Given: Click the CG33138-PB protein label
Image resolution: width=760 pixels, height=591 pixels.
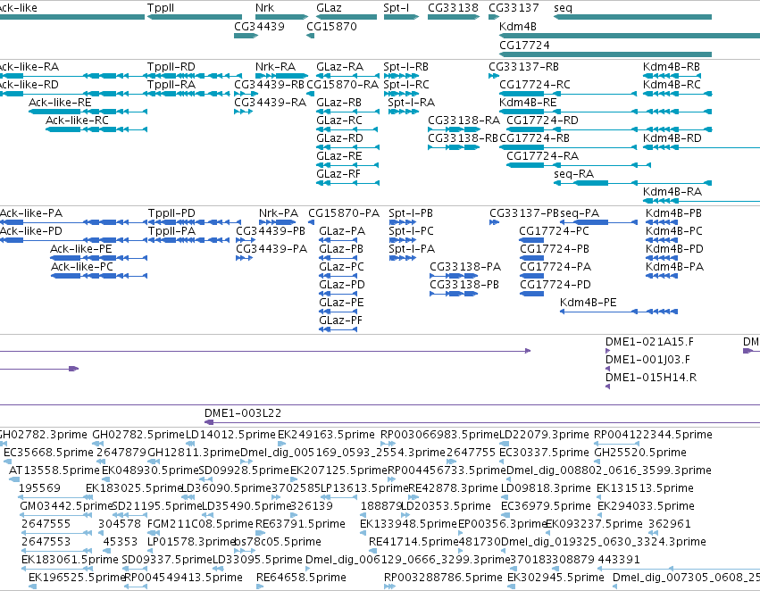Looking at the screenshot, I should [x=464, y=285].
